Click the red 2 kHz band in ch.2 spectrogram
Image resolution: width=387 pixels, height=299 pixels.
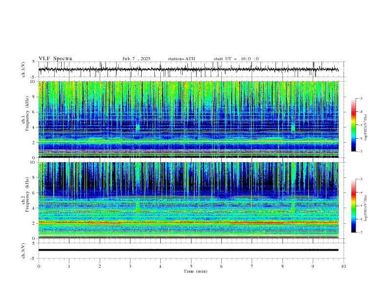pyautogui.click(x=188, y=222)
